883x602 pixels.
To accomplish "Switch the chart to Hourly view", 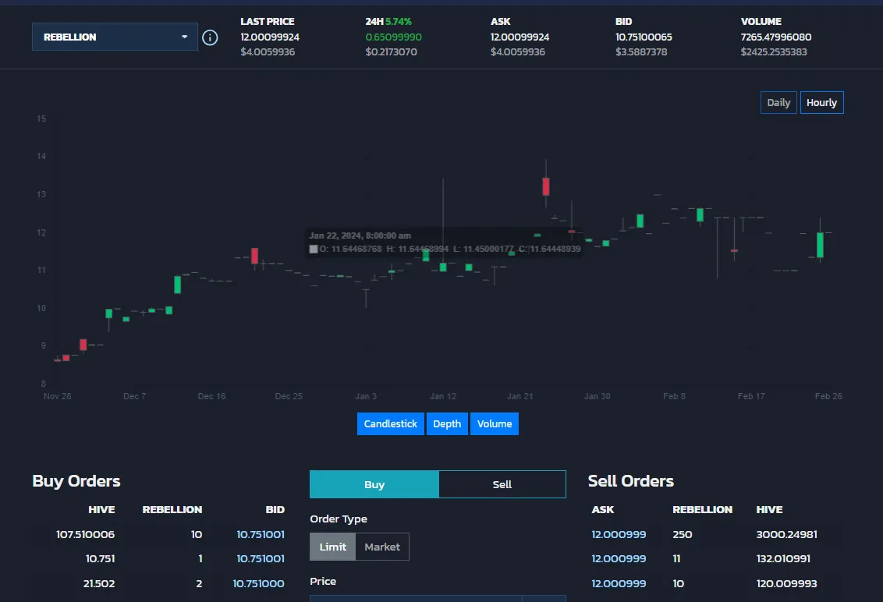I will [821, 102].
